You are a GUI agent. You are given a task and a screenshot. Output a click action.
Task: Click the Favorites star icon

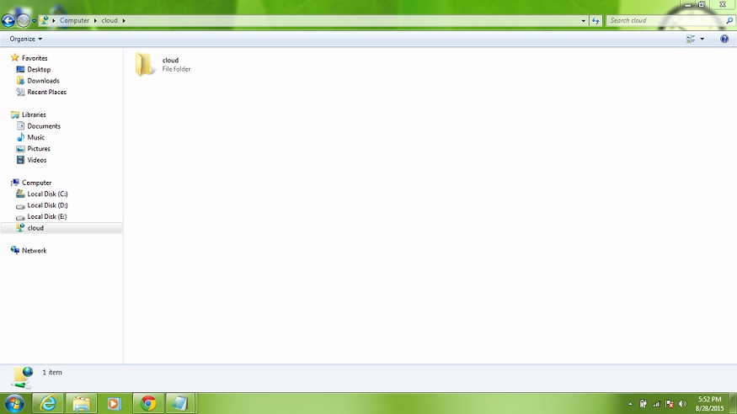pyautogui.click(x=15, y=58)
